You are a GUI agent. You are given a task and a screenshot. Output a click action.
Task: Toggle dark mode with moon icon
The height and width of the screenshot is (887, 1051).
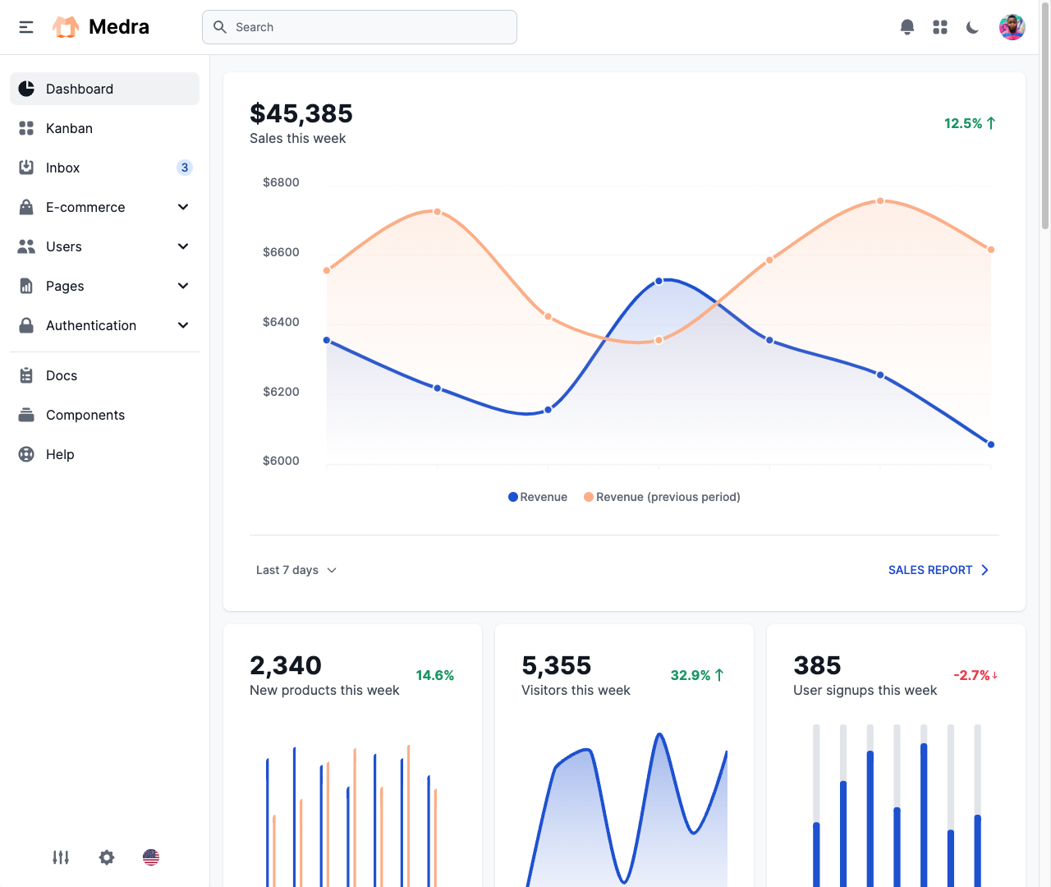(x=973, y=27)
